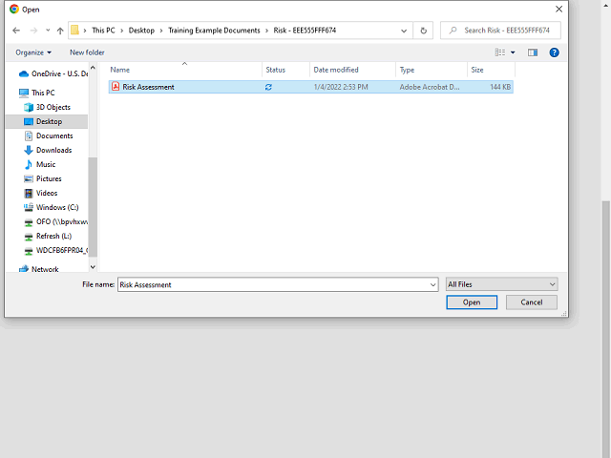611x458 pixels.
Task: Click the forward navigation arrow
Action: click(34, 31)
